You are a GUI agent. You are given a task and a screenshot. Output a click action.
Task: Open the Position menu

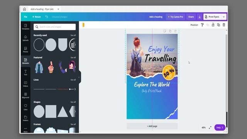pos(194,25)
